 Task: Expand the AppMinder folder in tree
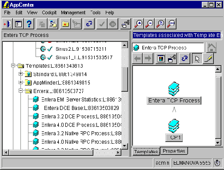(21, 82)
